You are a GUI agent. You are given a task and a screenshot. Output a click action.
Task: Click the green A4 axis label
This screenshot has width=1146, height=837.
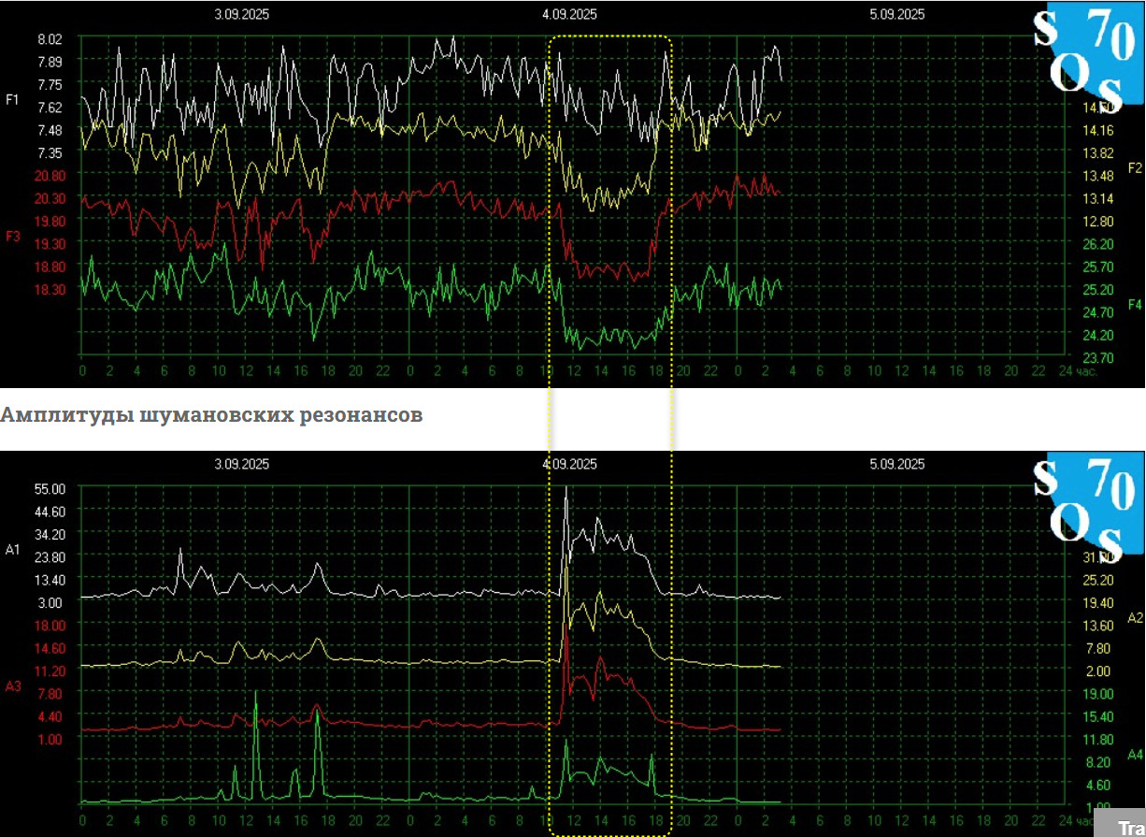(x=1135, y=754)
